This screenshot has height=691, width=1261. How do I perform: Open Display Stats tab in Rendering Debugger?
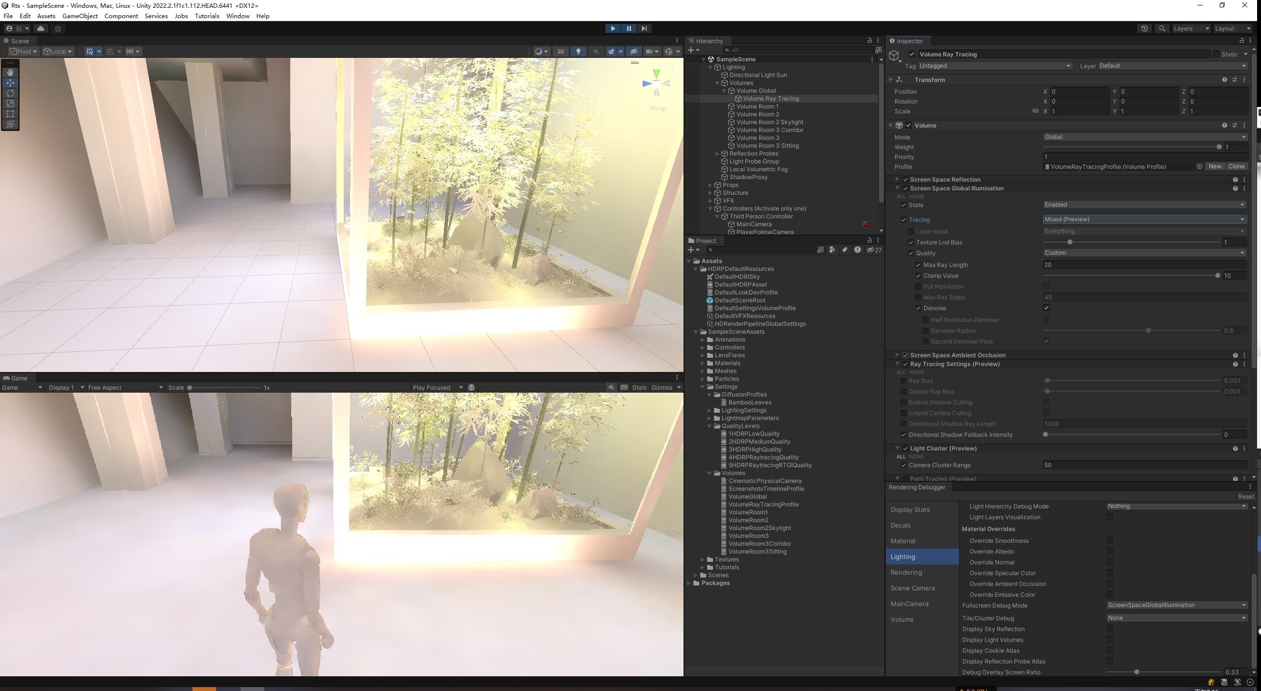pos(922,509)
